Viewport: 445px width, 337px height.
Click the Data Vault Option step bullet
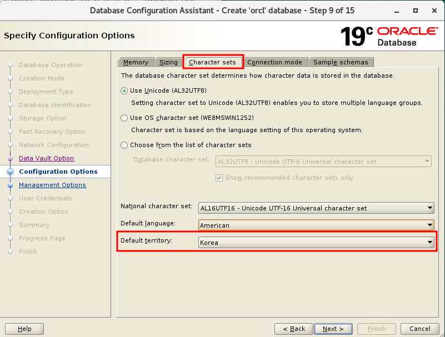[x=10, y=158]
